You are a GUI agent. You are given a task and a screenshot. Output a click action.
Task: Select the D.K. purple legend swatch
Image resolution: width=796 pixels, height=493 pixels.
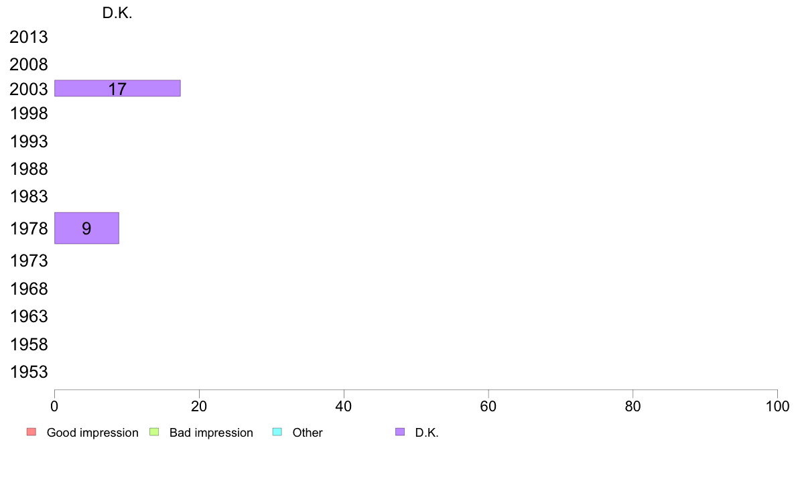(x=400, y=432)
